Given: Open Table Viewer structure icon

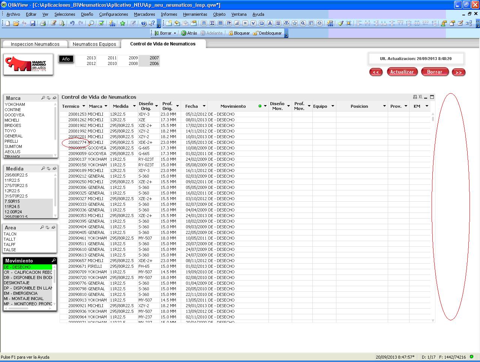Looking at the screenshot, I should click(x=469, y=23).
